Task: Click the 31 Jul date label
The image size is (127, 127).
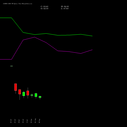Action: tap(27, 121)
